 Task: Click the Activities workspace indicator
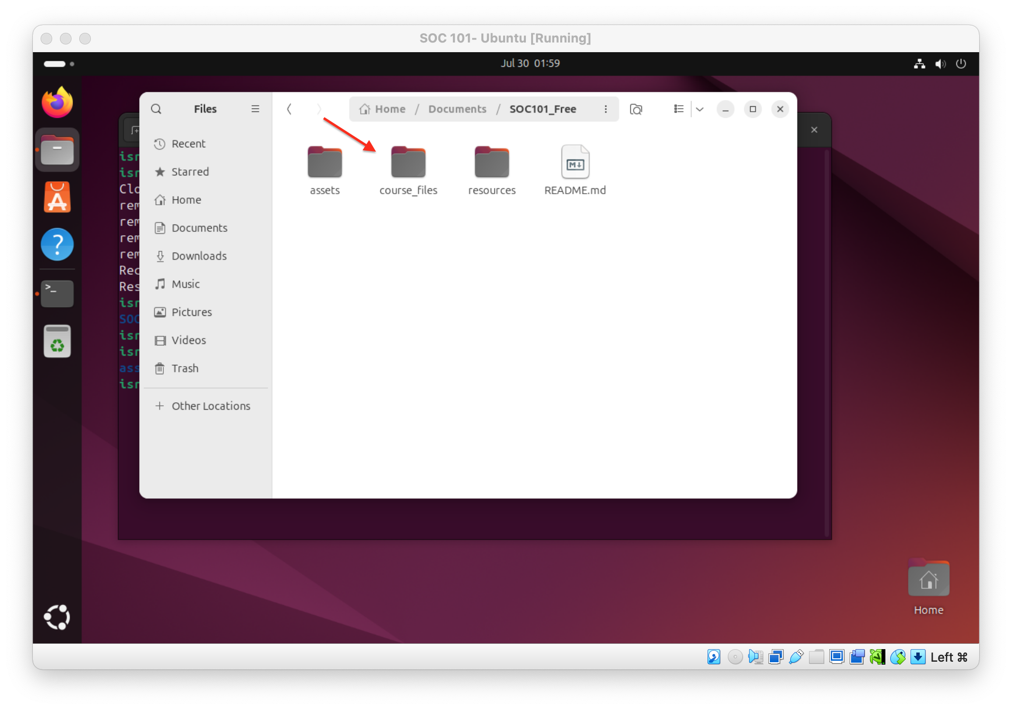pos(59,64)
